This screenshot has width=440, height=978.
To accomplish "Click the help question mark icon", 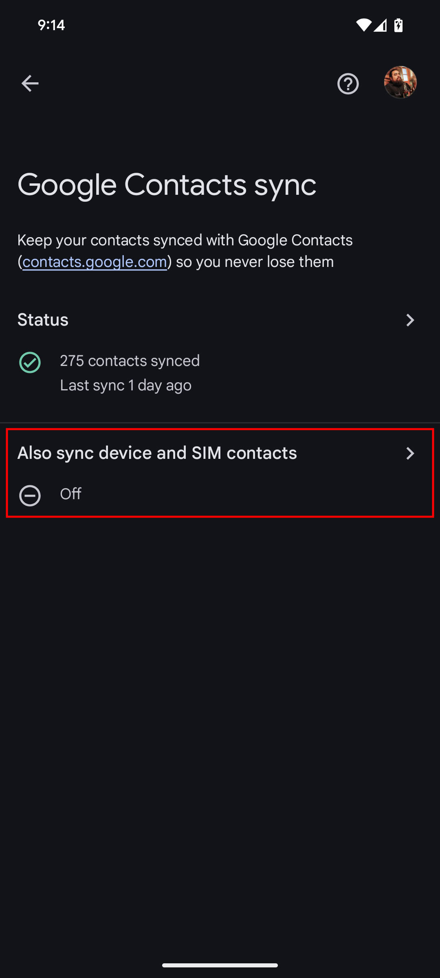I will [348, 83].
